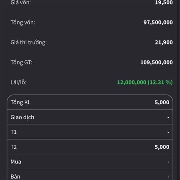Select the Mua table row
Screen dimensions: 180x180
pyautogui.click(x=90, y=162)
